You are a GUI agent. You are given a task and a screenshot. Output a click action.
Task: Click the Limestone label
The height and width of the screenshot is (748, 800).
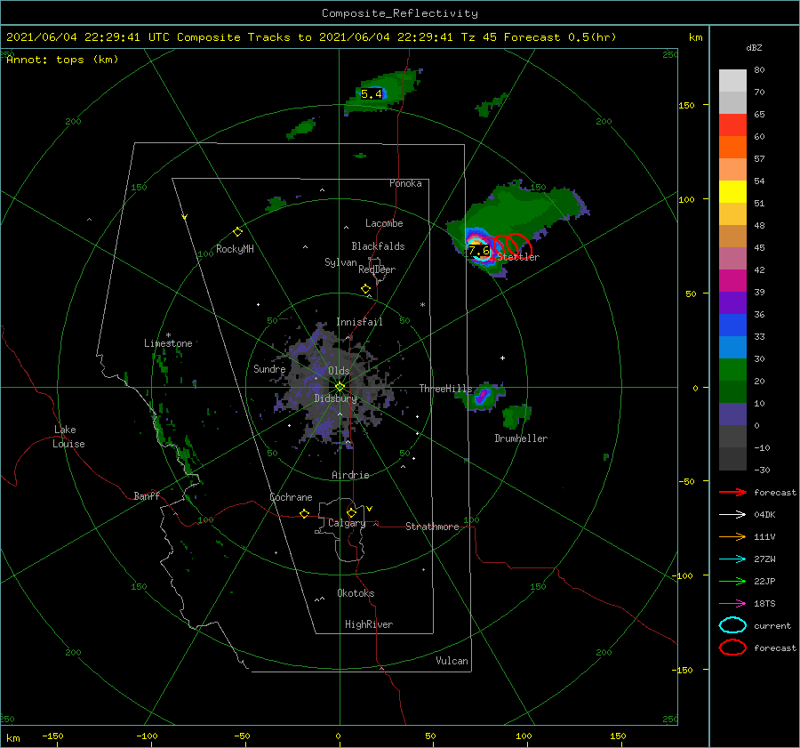168,343
